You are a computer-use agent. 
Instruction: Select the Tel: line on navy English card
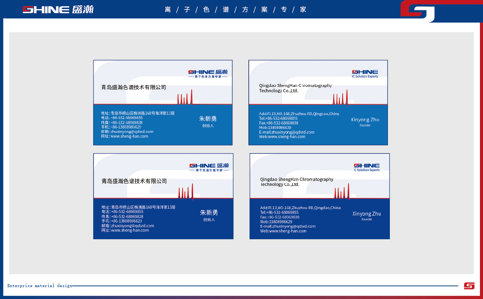coord(279,212)
